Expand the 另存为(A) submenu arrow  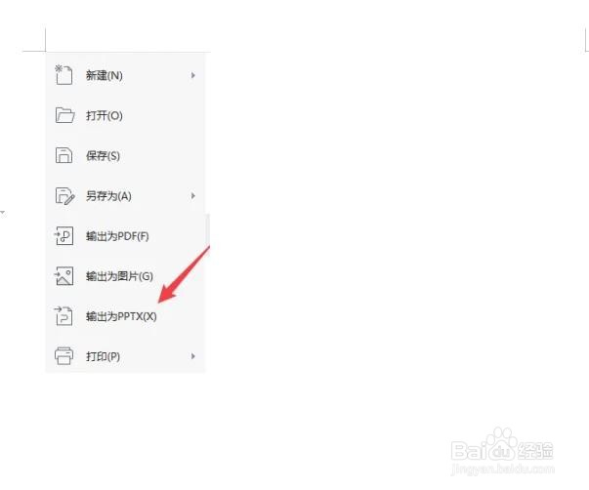(192, 195)
